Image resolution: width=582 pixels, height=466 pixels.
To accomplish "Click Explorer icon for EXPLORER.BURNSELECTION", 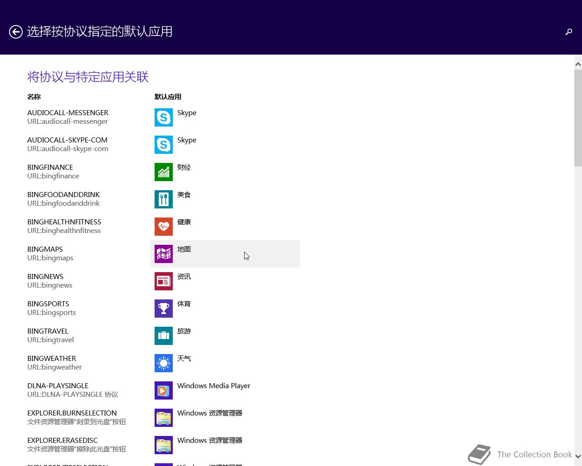I will click(164, 418).
